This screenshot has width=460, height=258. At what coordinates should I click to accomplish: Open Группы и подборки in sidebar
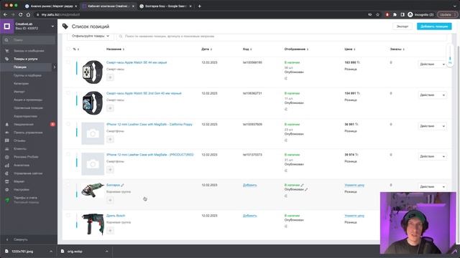(27, 75)
